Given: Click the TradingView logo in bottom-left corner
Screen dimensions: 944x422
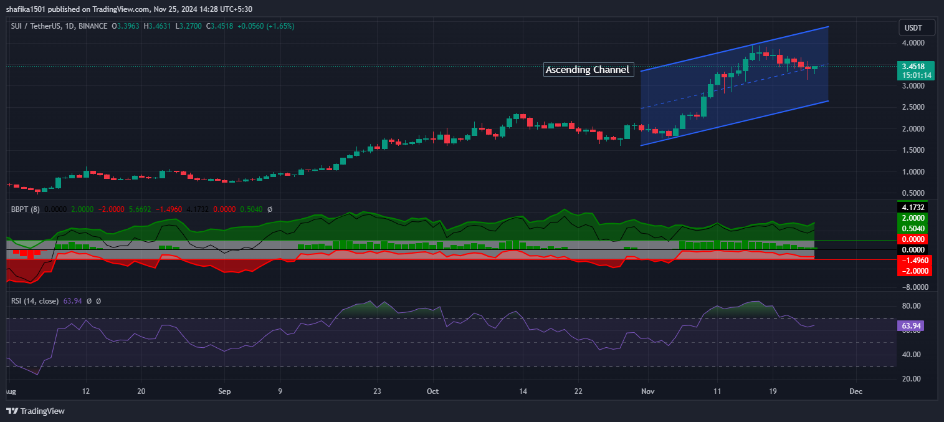Looking at the screenshot, I should click(36, 411).
